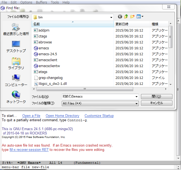Click the Cancel (キャンセル) button
The height and width of the screenshot is (170, 181).
[x=157, y=103]
